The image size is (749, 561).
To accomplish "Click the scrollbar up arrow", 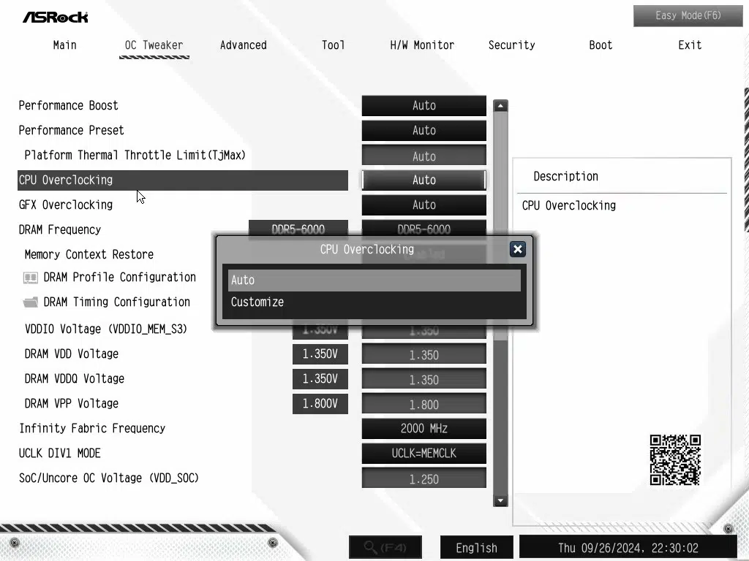I will pos(500,106).
